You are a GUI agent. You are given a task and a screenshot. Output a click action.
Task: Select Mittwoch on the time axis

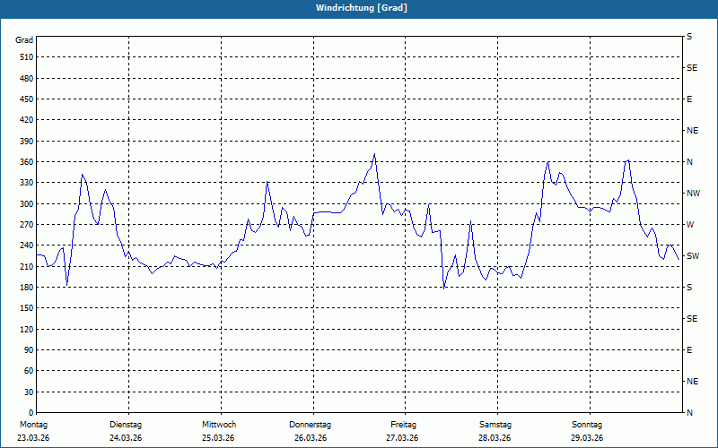pyautogui.click(x=219, y=425)
